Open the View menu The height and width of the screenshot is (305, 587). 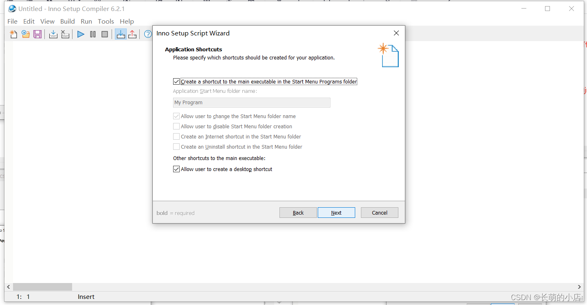(x=47, y=21)
